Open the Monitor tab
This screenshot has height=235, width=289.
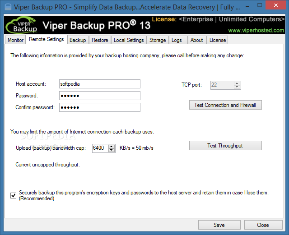[x=15, y=40]
